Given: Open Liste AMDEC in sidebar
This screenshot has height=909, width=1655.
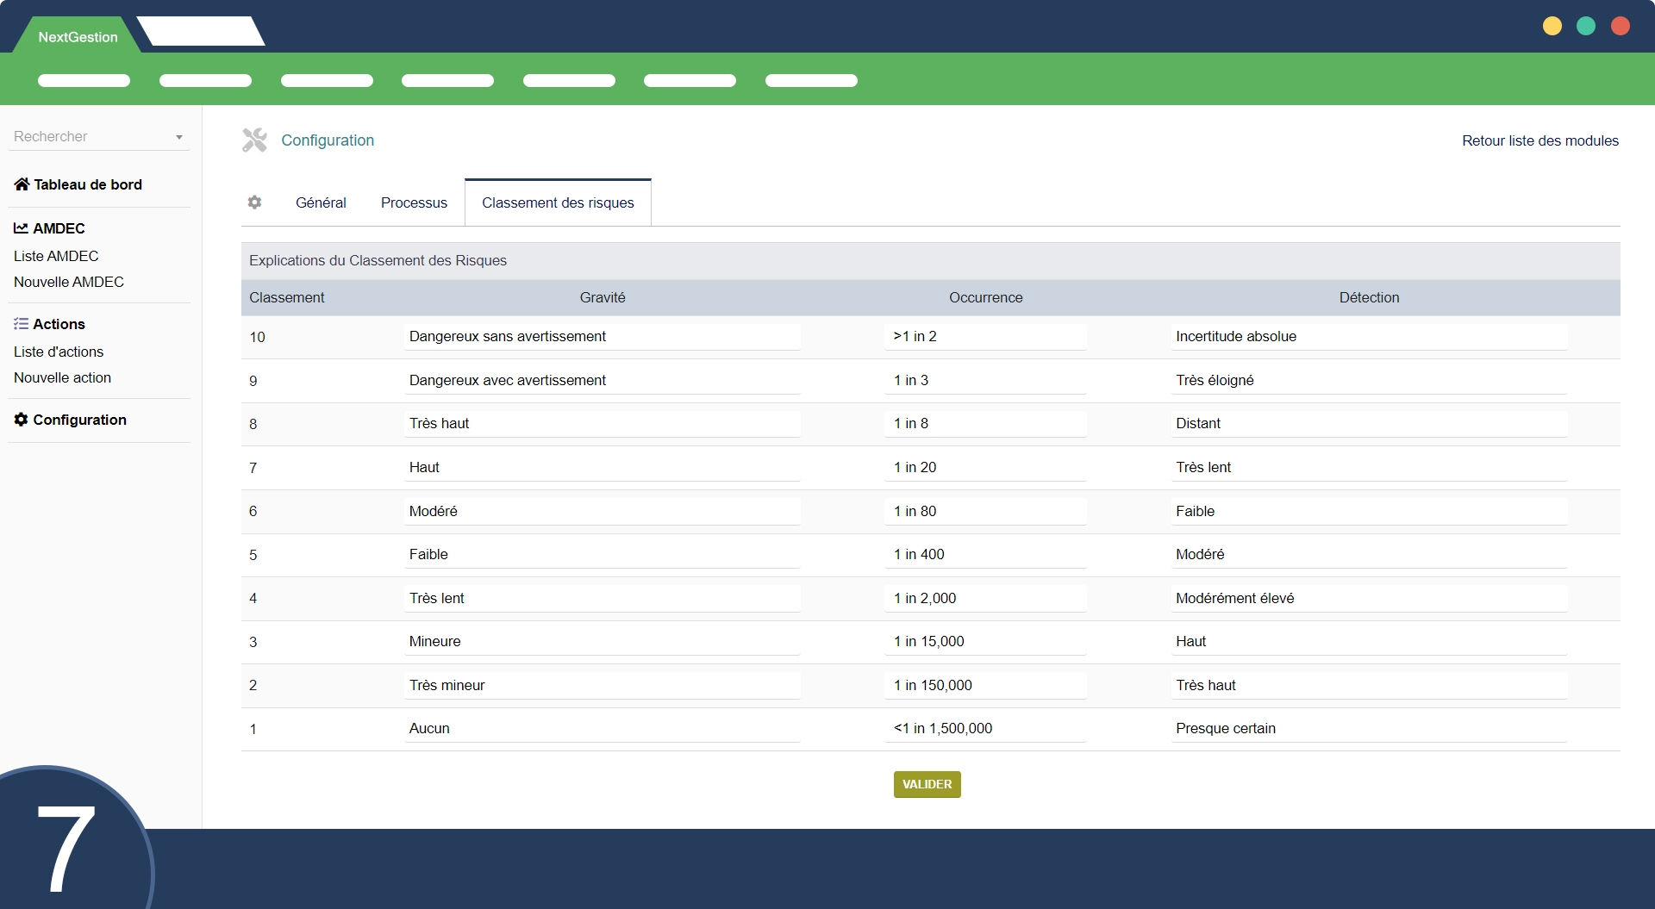Looking at the screenshot, I should [56, 256].
